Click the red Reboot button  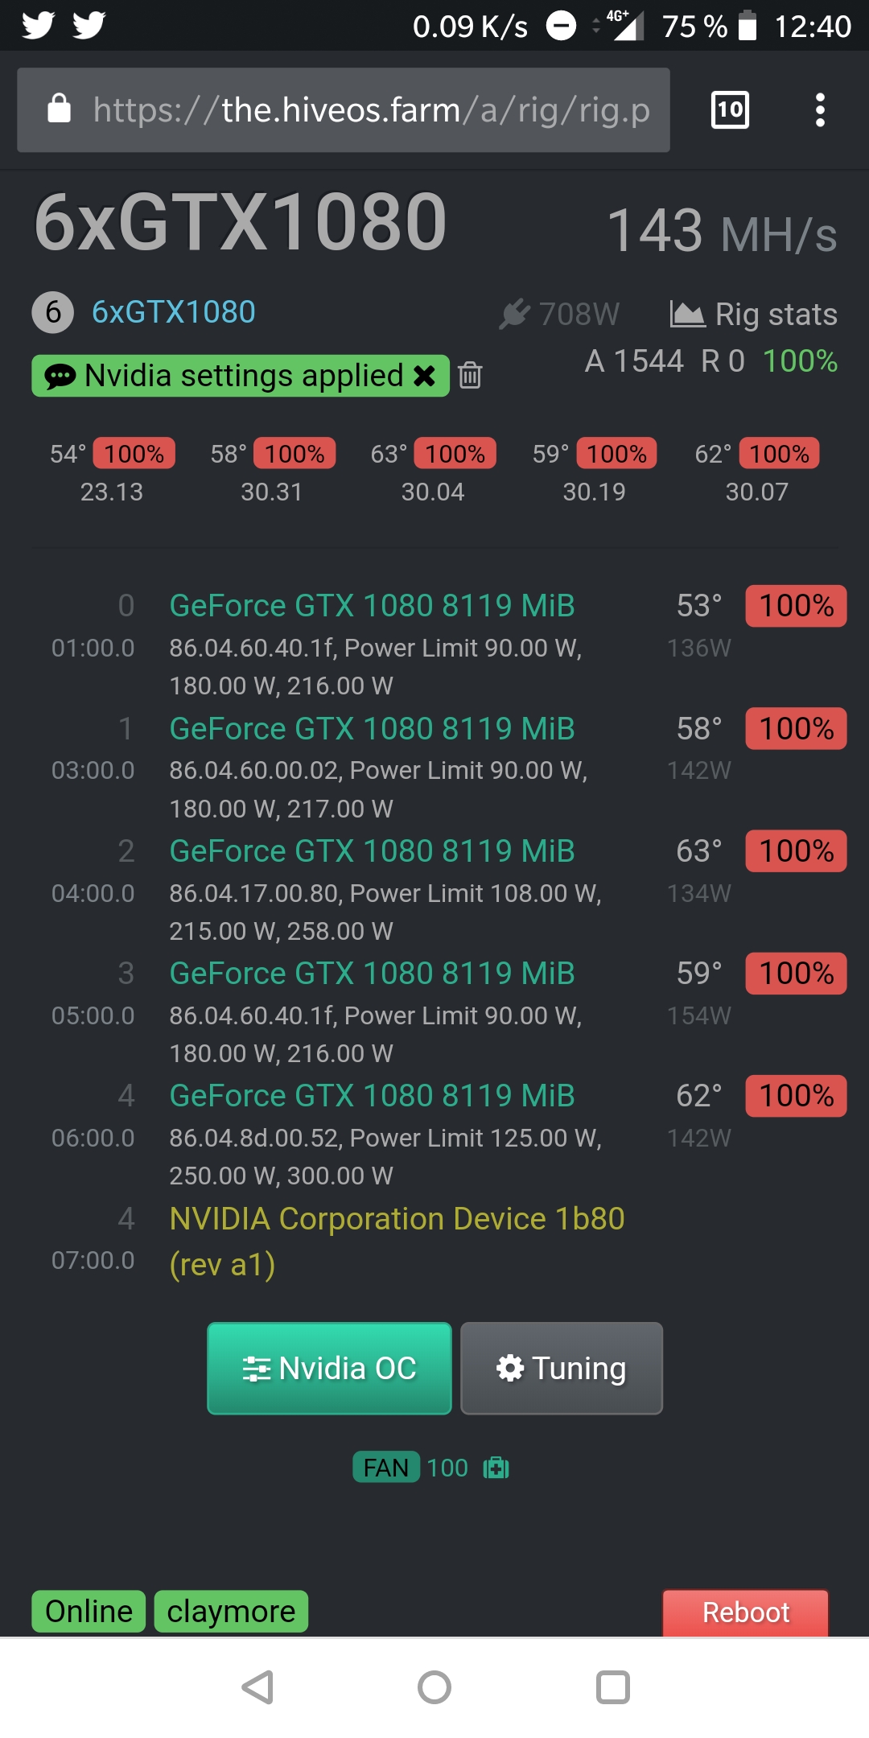(x=745, y=1612)
